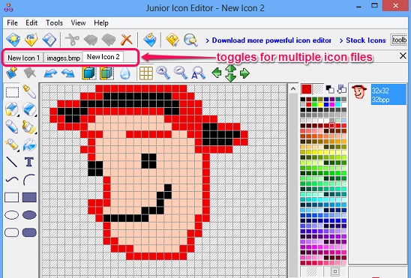Cut selection with scissors icon

point(72,40)
